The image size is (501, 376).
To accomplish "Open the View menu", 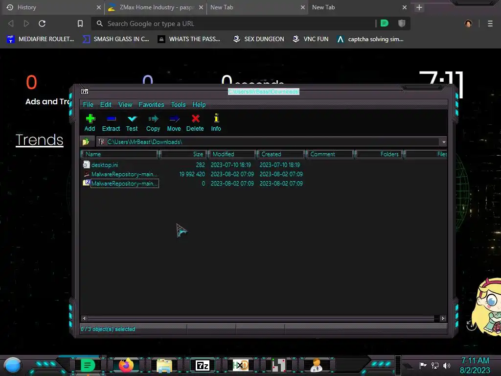I will [x=125, y=105].
